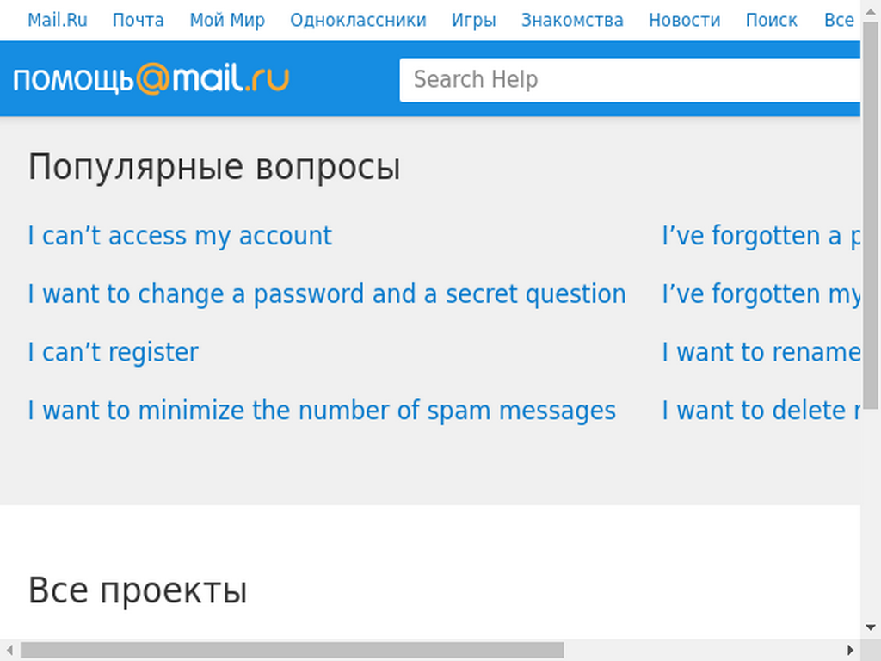Open the minimize spam messages help link
This screenshot has height=661, width=881.
coord(322,411)
